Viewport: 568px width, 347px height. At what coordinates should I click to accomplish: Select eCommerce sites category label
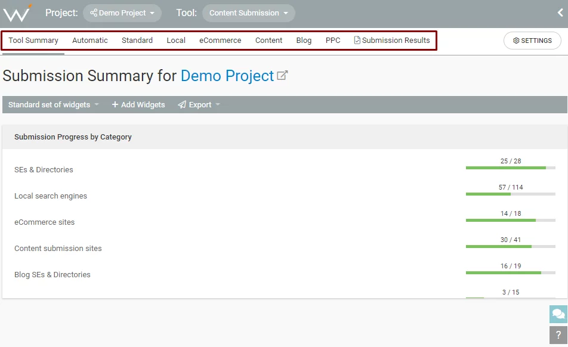tap(45, 222)
